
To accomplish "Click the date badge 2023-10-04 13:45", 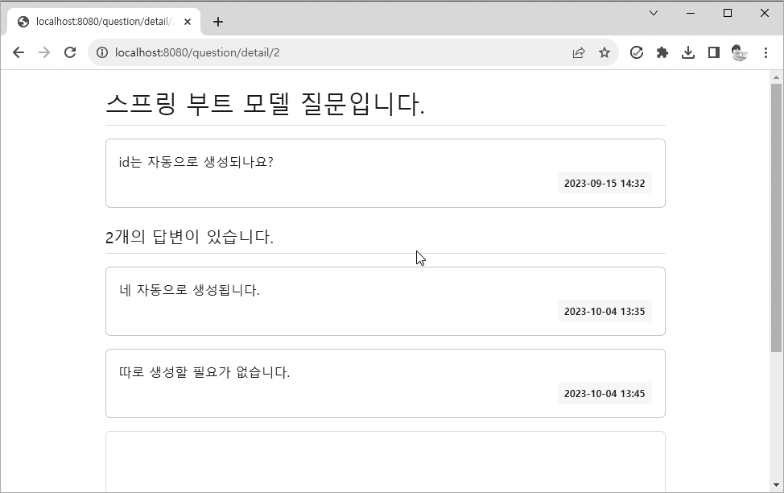I will (605, 393).
